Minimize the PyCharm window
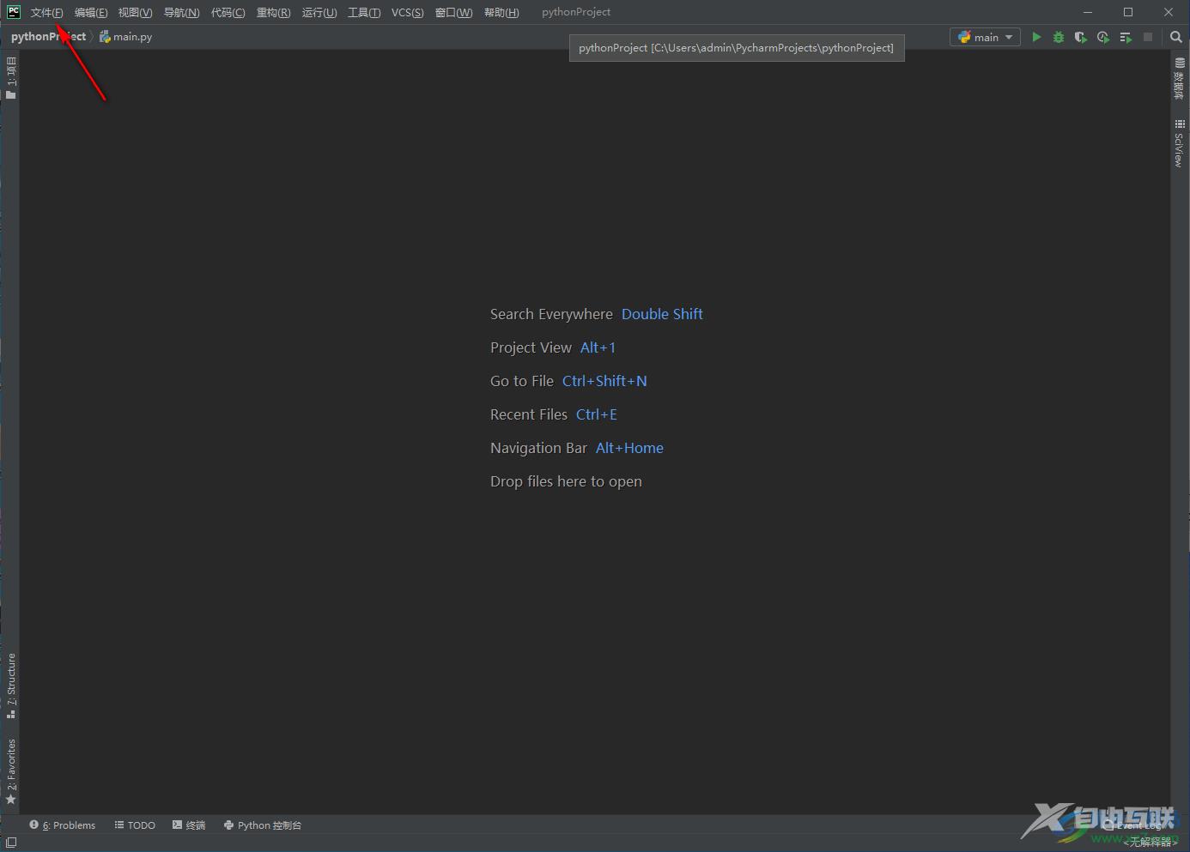1190x852 pixels. [x=1088, y=12]
